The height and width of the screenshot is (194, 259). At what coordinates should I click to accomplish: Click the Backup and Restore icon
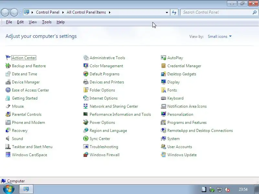8,66
